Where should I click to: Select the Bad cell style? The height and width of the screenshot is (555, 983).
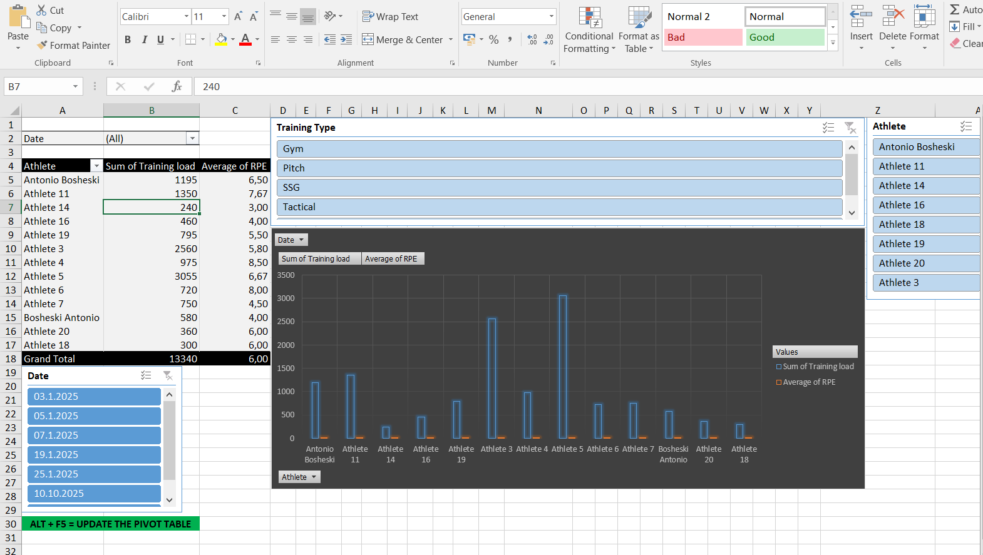click(x=703, y=37)
